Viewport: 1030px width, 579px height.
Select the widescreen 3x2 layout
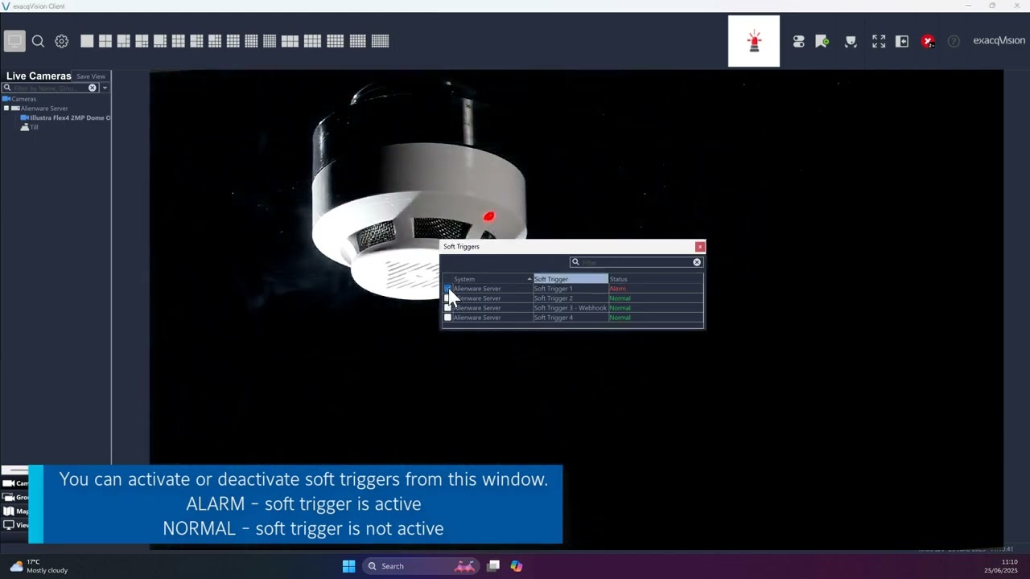pos(290,41)
